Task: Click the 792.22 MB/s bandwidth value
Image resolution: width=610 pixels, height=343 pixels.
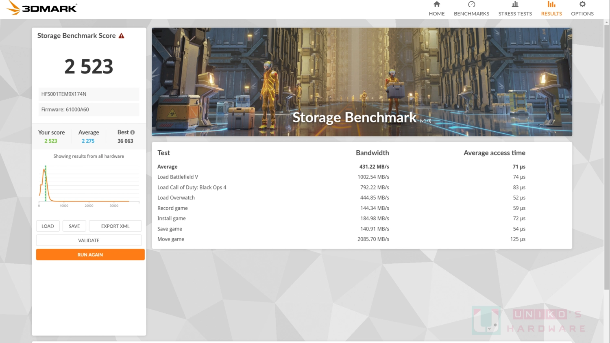Action: (x=375, y=187)
